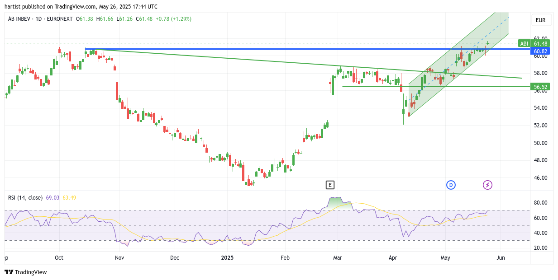
Task: Click the purple lightning bolt event icon
Action: point(487,185)
